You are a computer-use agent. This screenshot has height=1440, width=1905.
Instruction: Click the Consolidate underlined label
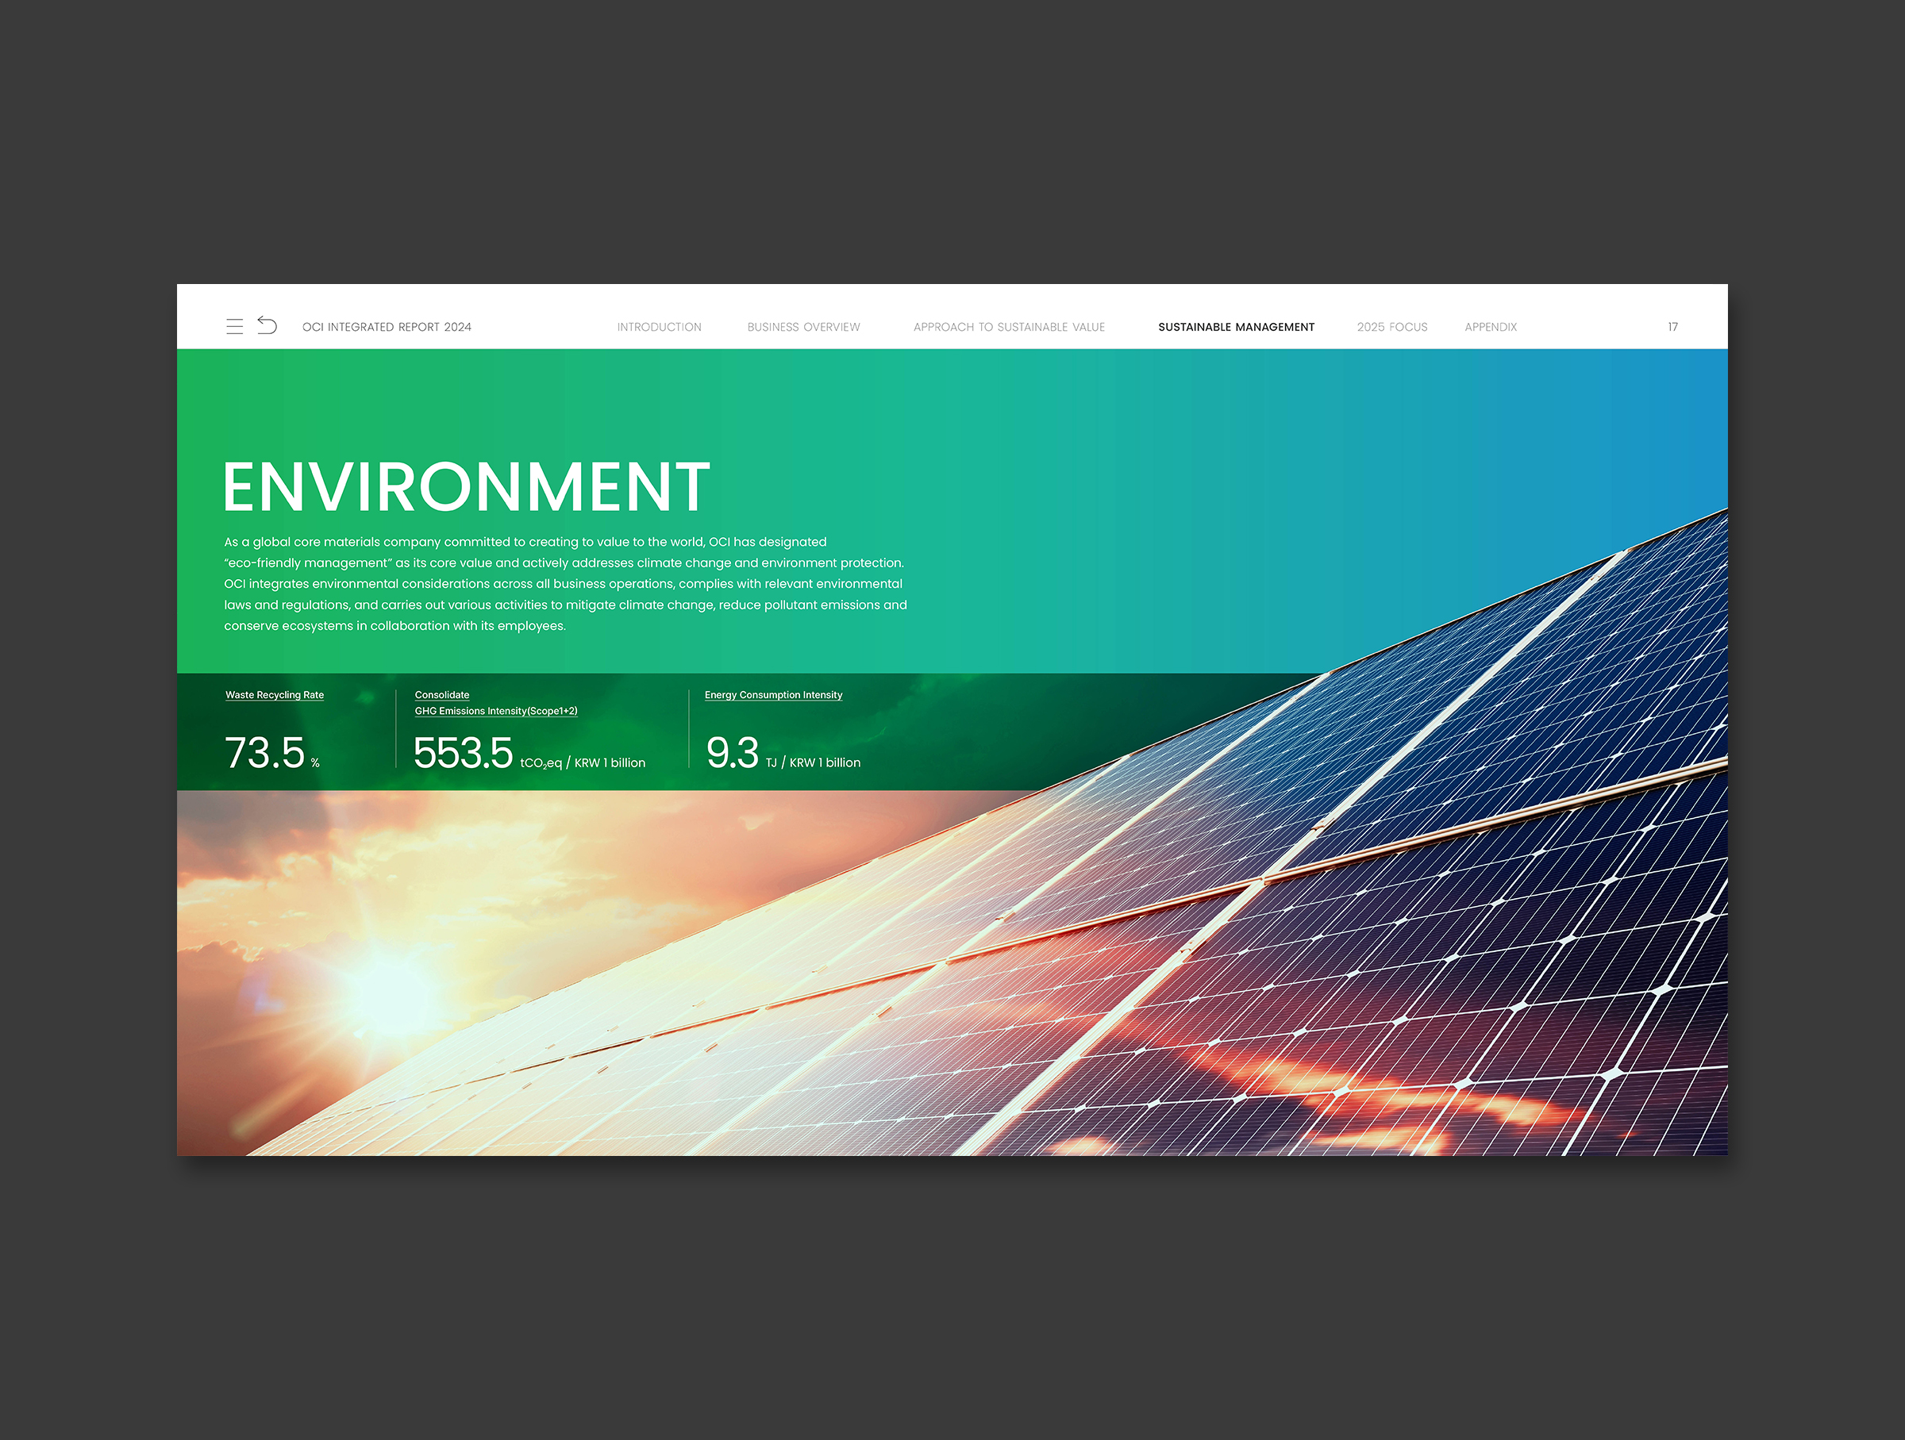tap(442, 694)
